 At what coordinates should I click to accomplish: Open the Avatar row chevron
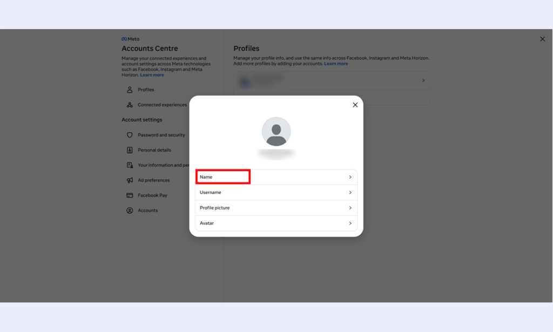[350, 223]
